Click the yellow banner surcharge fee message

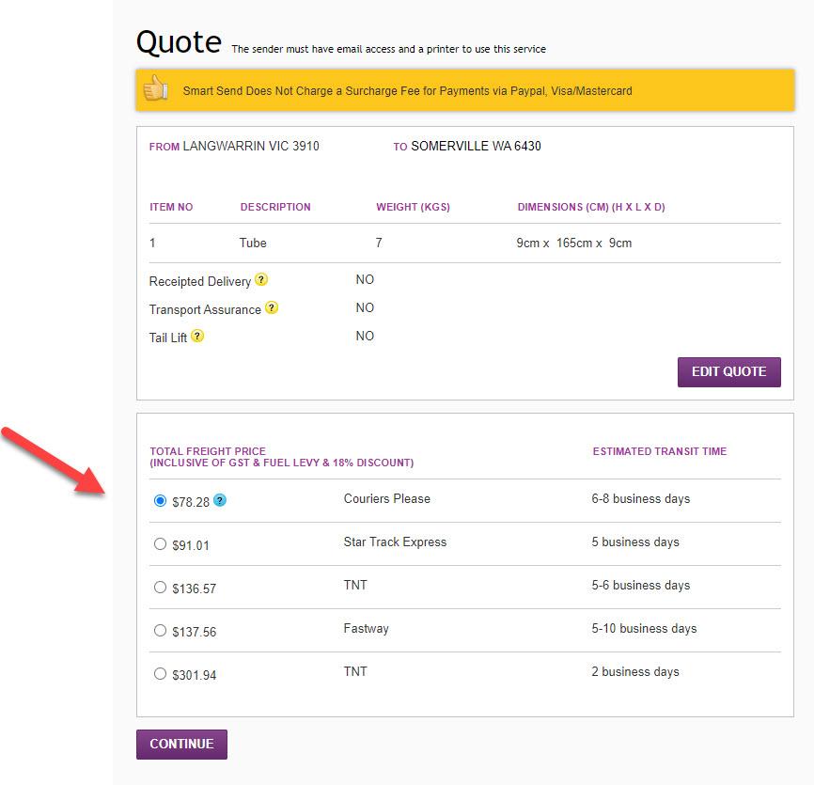(408, 91)
